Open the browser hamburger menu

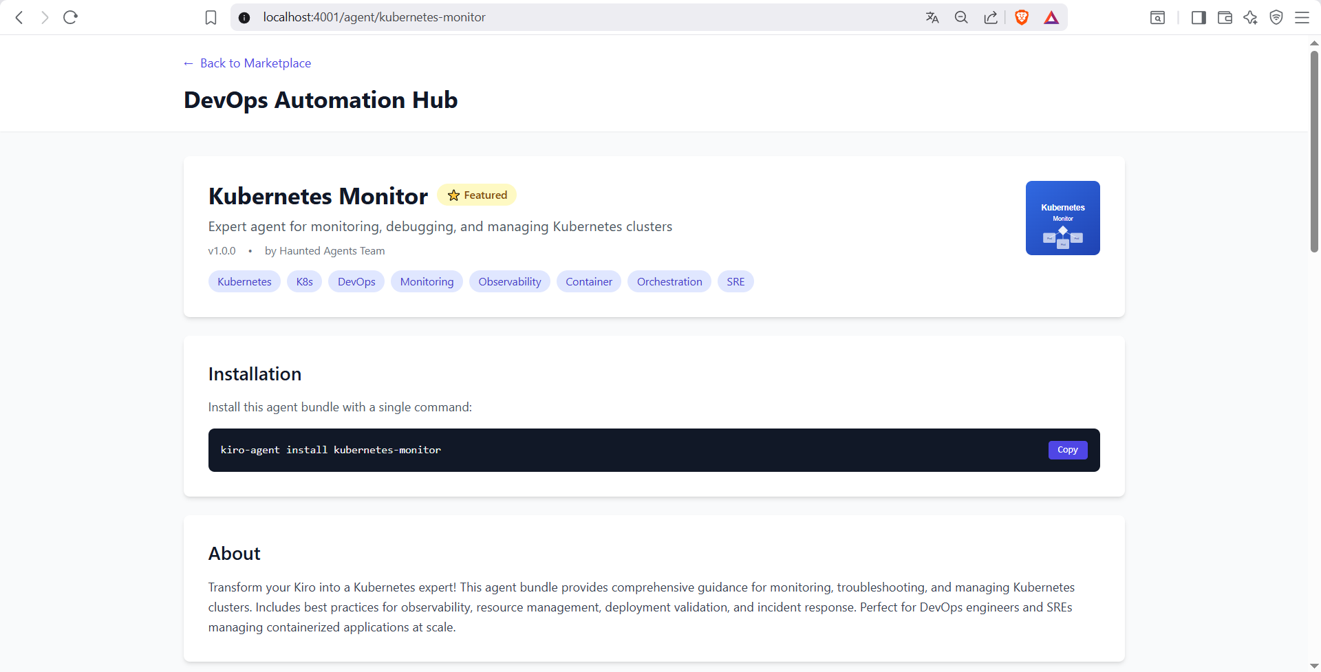click(x=1302, y=17)
